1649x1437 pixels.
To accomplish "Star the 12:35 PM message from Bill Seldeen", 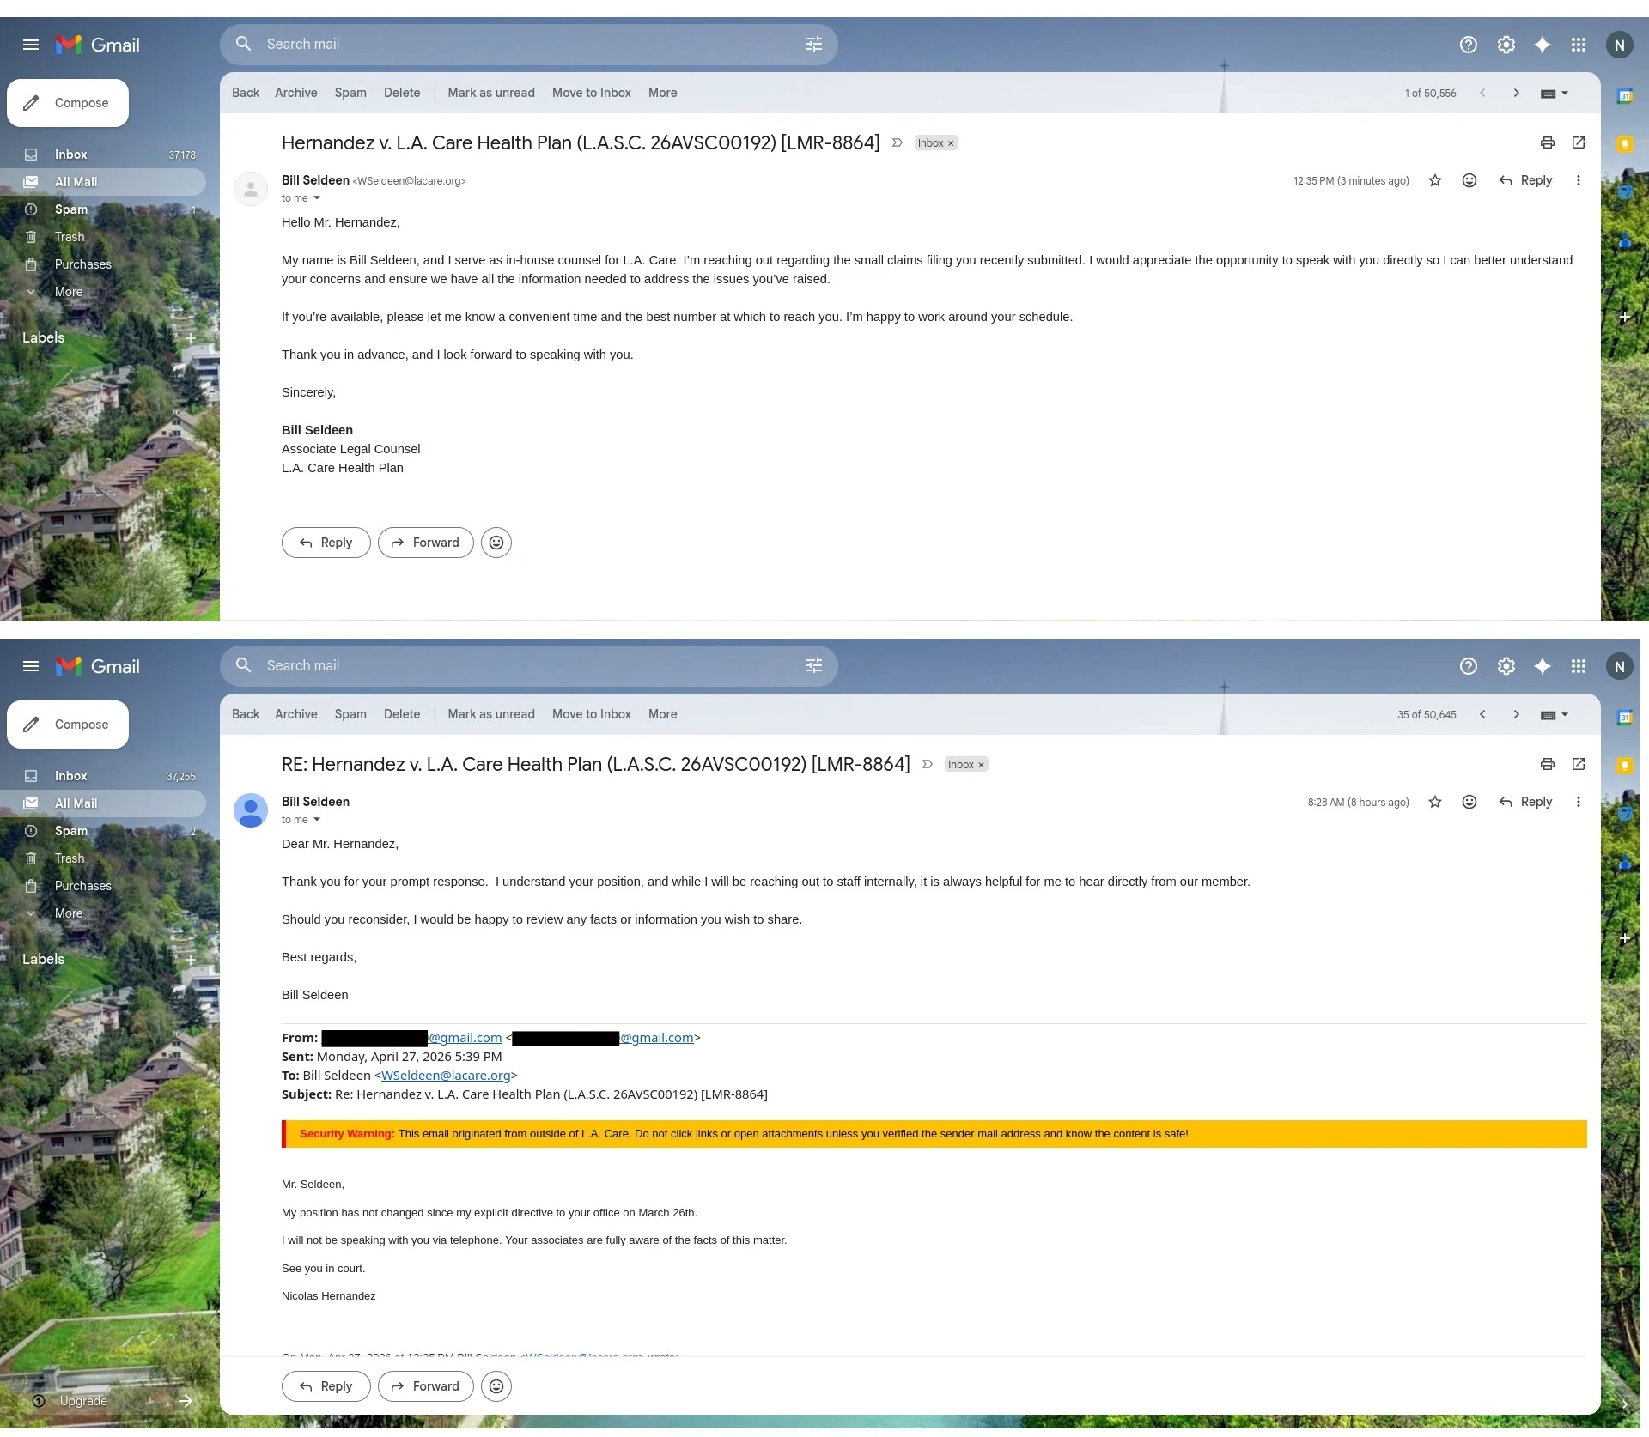I will coord(1434,180).
